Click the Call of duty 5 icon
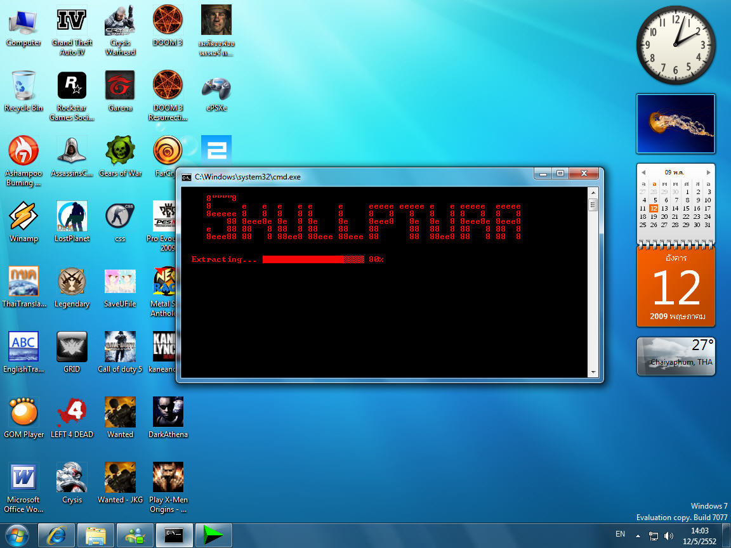Viewport: 731px width, 548px height. point(120,352)
